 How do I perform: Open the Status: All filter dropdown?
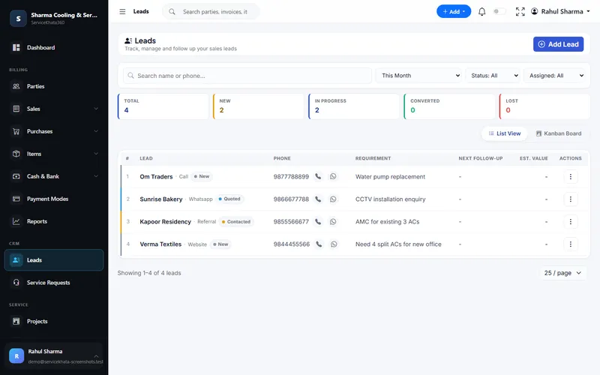tap(493, 76)
